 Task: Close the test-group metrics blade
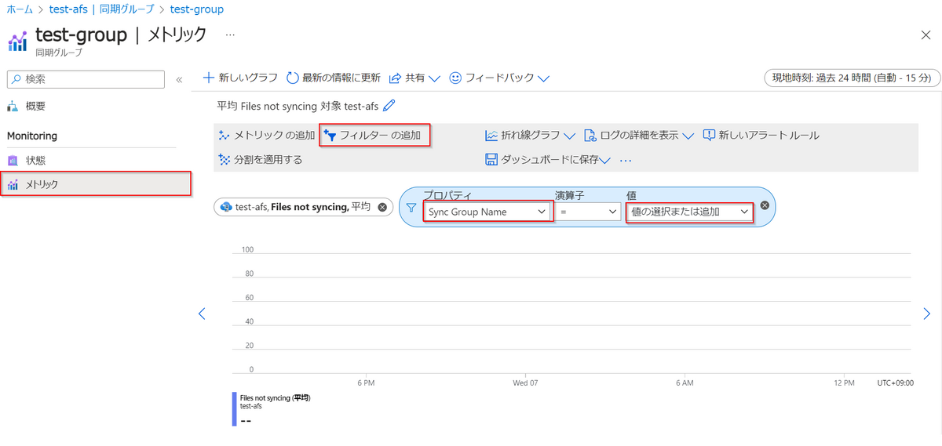(926, 35)
